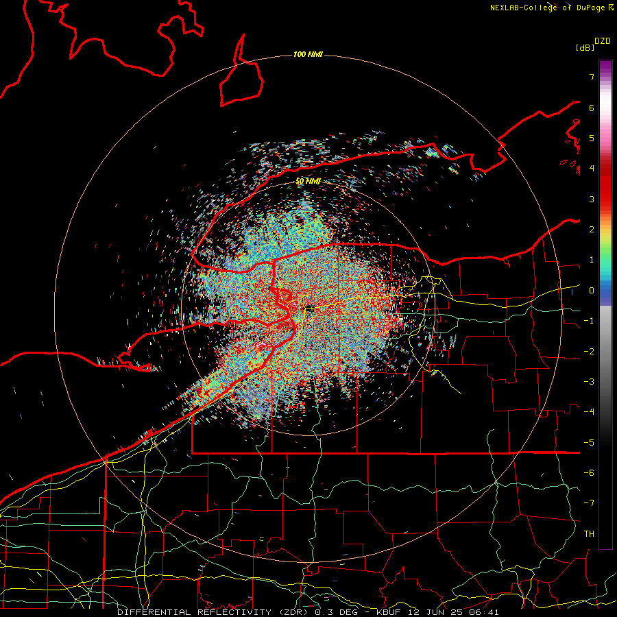Click the DZD legend title
Image resolution: width=617 pixels, height=617 pixels.
tap(603, 41)
